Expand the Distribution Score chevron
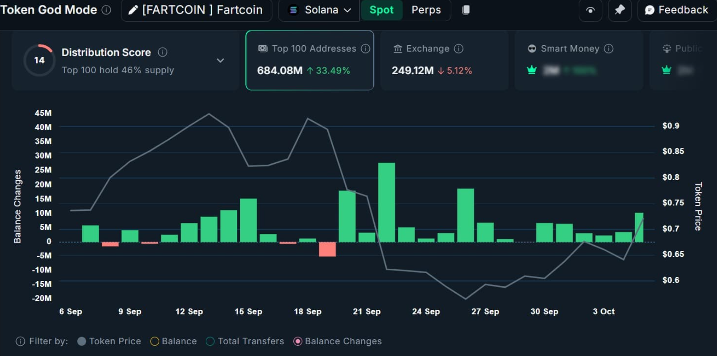The height and width of the screenshot is (356, 717). point(220,61)
